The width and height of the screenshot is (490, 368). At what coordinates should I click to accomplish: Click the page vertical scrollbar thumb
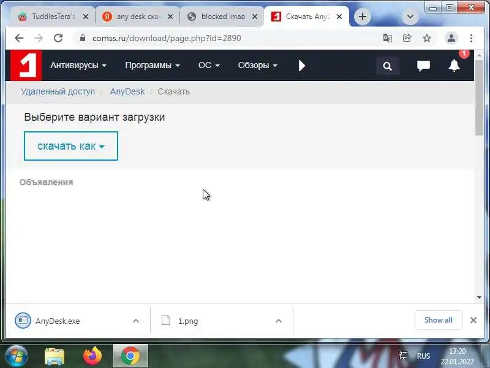(479, 98)
